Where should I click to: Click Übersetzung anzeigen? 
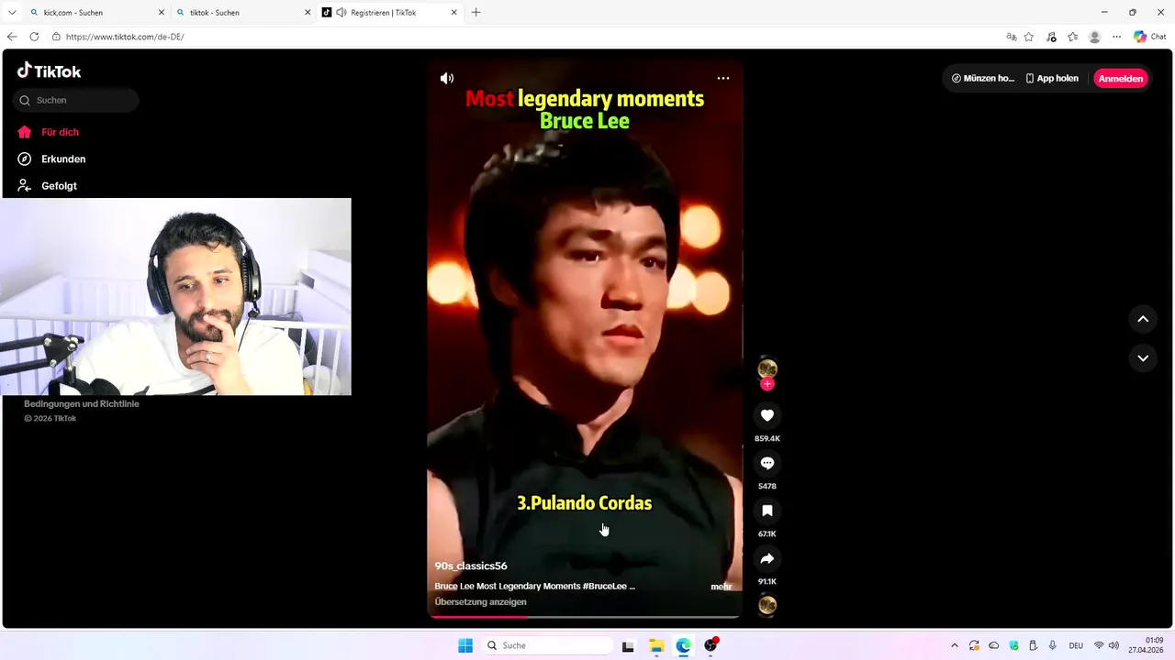[481, 602]
